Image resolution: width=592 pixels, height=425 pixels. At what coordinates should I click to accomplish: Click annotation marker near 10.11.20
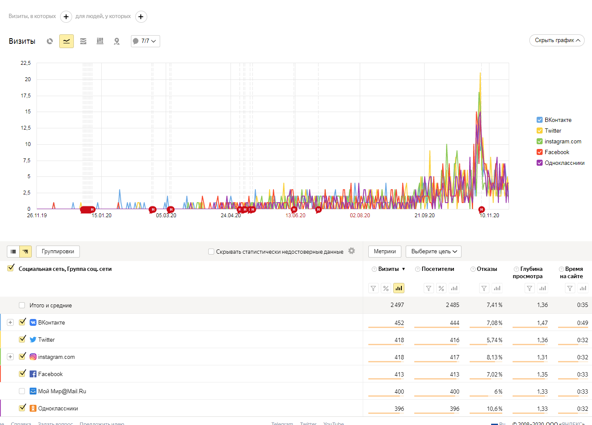[x=482, y=209]
